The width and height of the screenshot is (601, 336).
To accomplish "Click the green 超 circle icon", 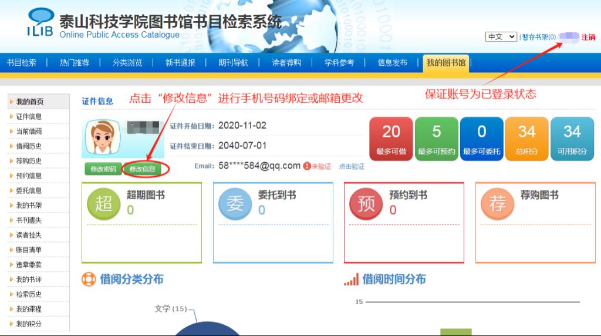I will pyautogui.click(x=103, y=203).
